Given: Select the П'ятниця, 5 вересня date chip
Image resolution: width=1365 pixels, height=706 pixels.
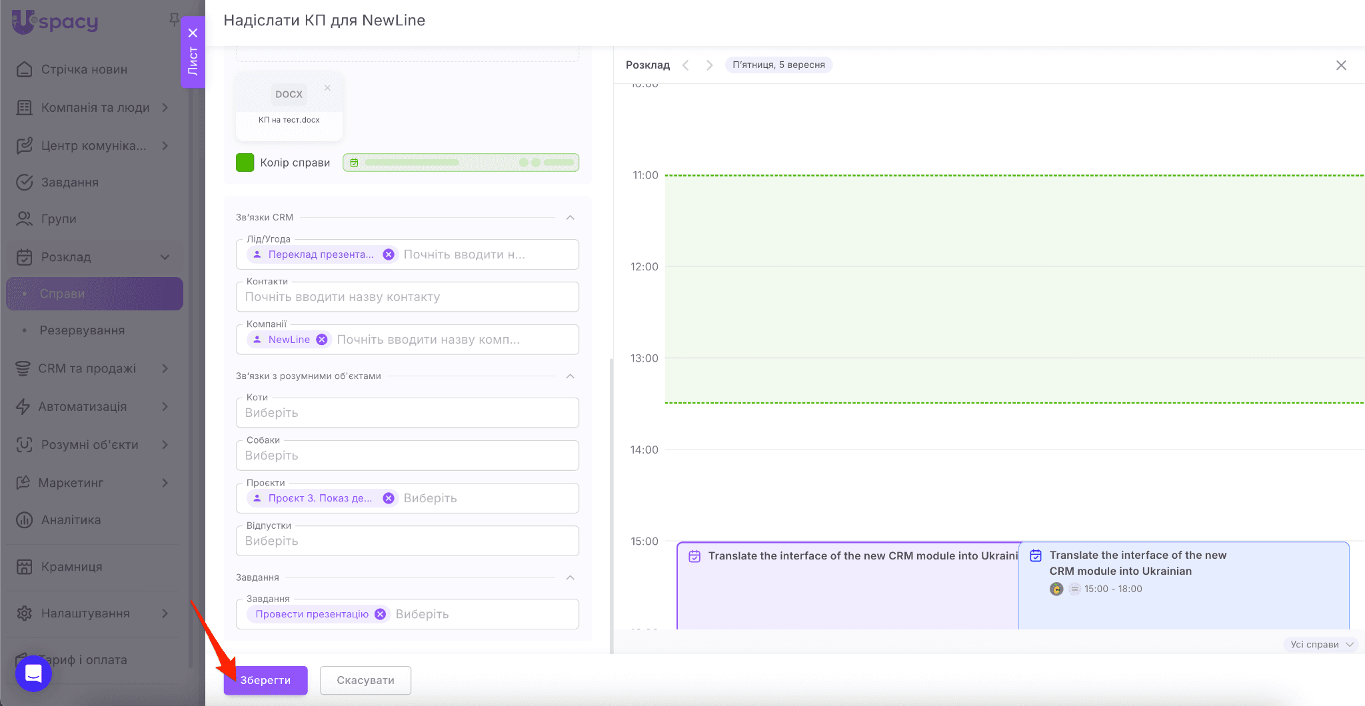Looking at the screenshot, I should (778, 65).
